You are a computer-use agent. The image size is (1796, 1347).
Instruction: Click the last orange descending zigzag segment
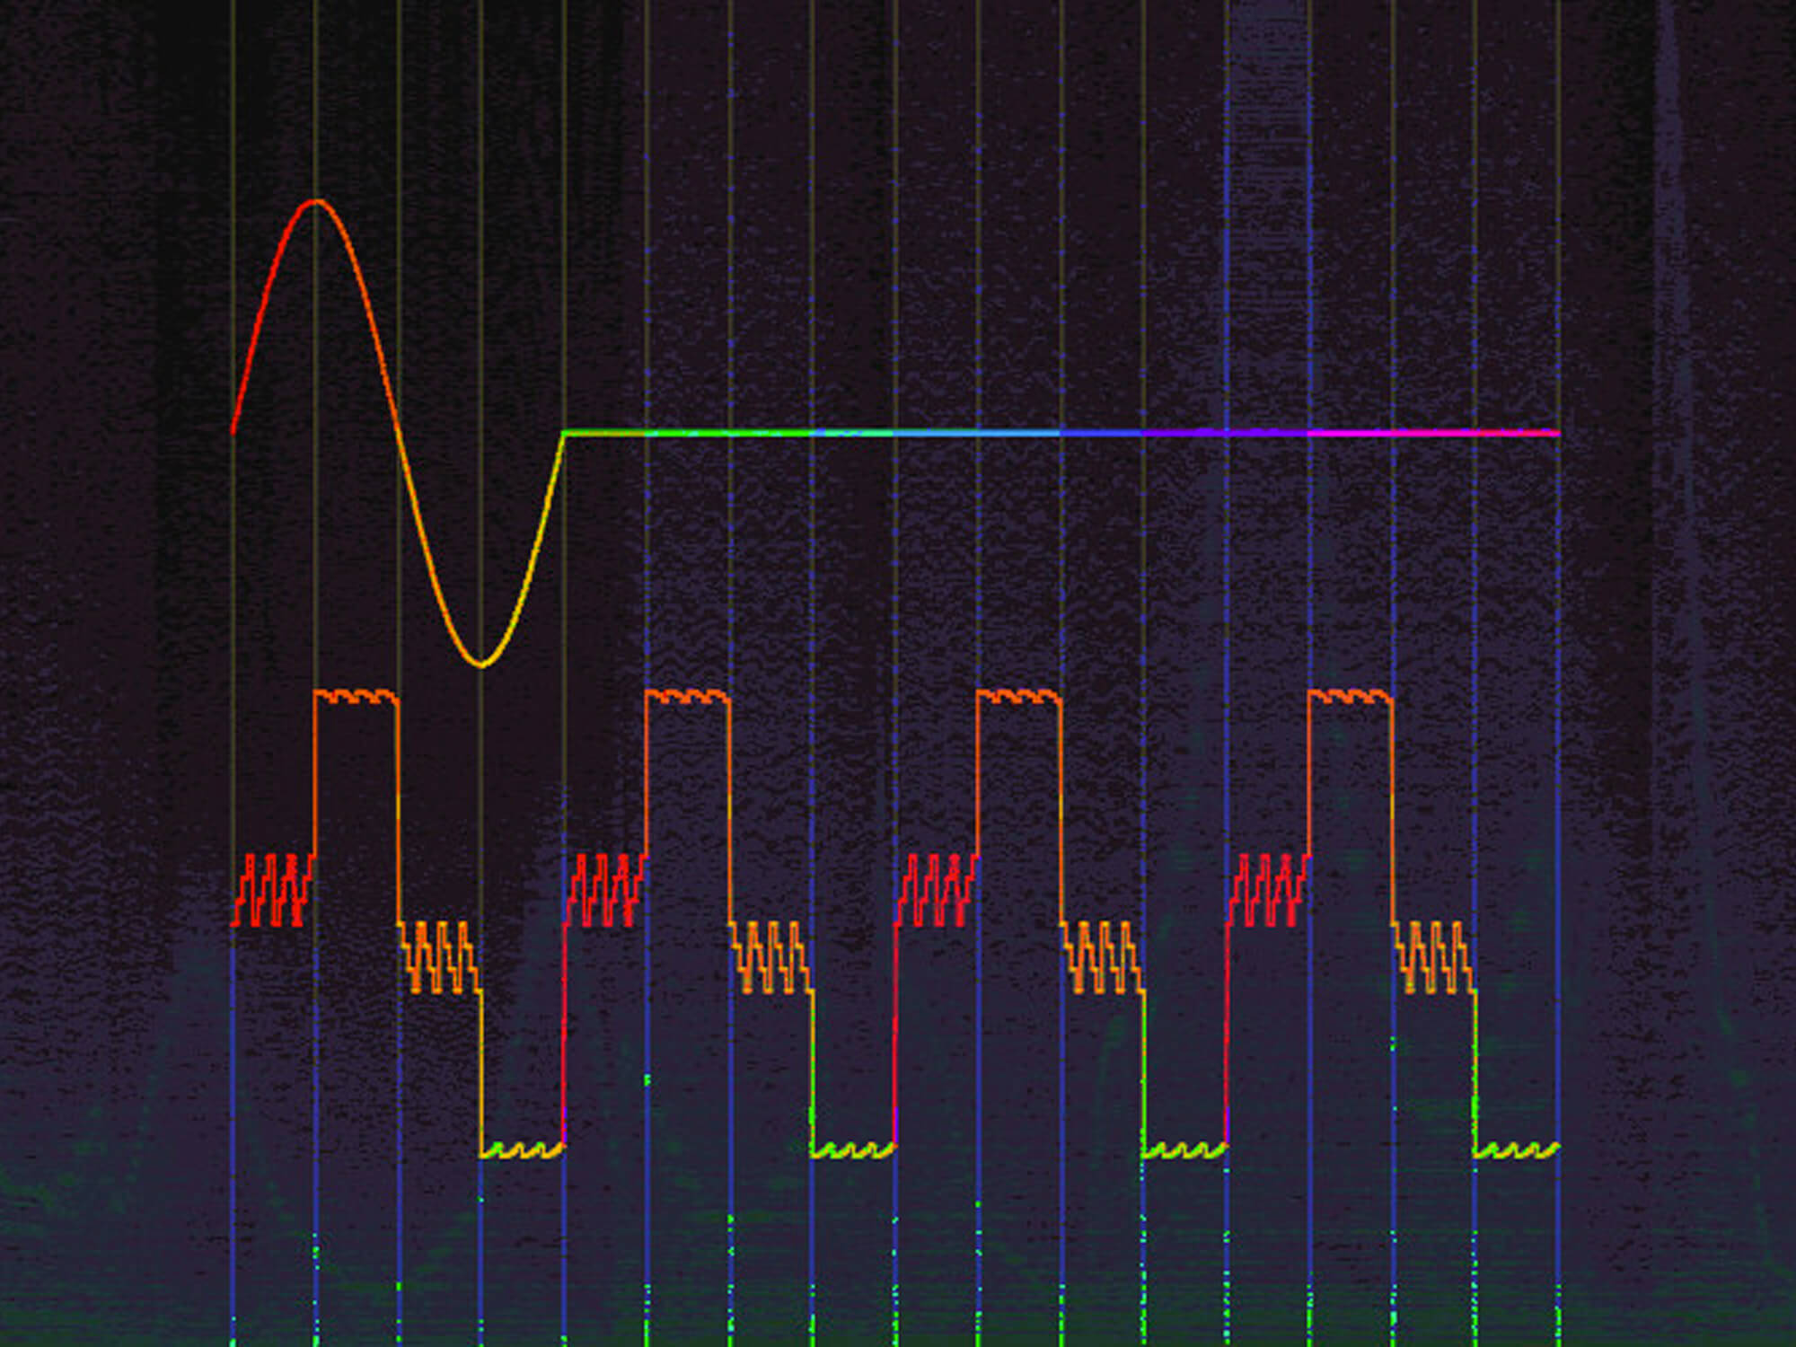(x=1434, y=957)
